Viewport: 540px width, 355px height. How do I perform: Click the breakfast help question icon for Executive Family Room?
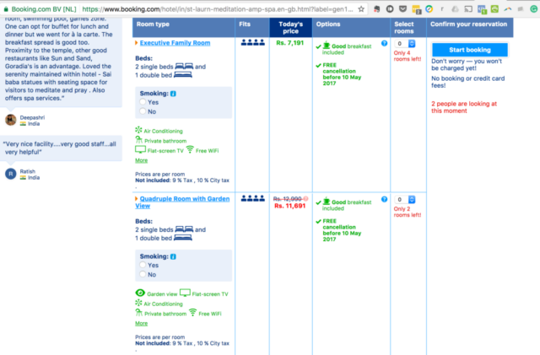(x=385, y=43)
